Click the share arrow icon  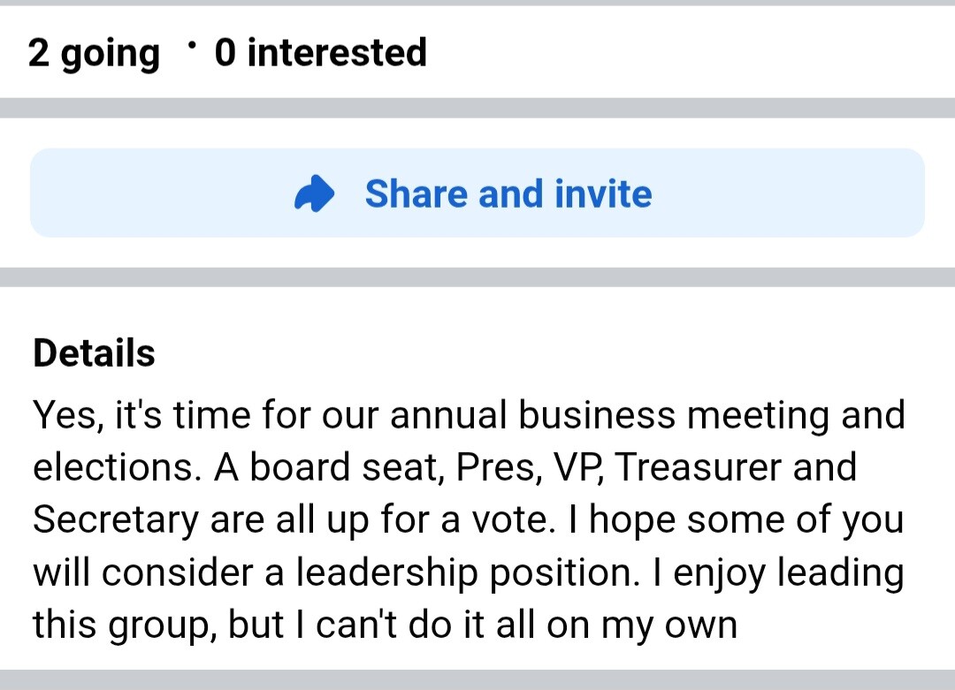[x=314, y=194]
